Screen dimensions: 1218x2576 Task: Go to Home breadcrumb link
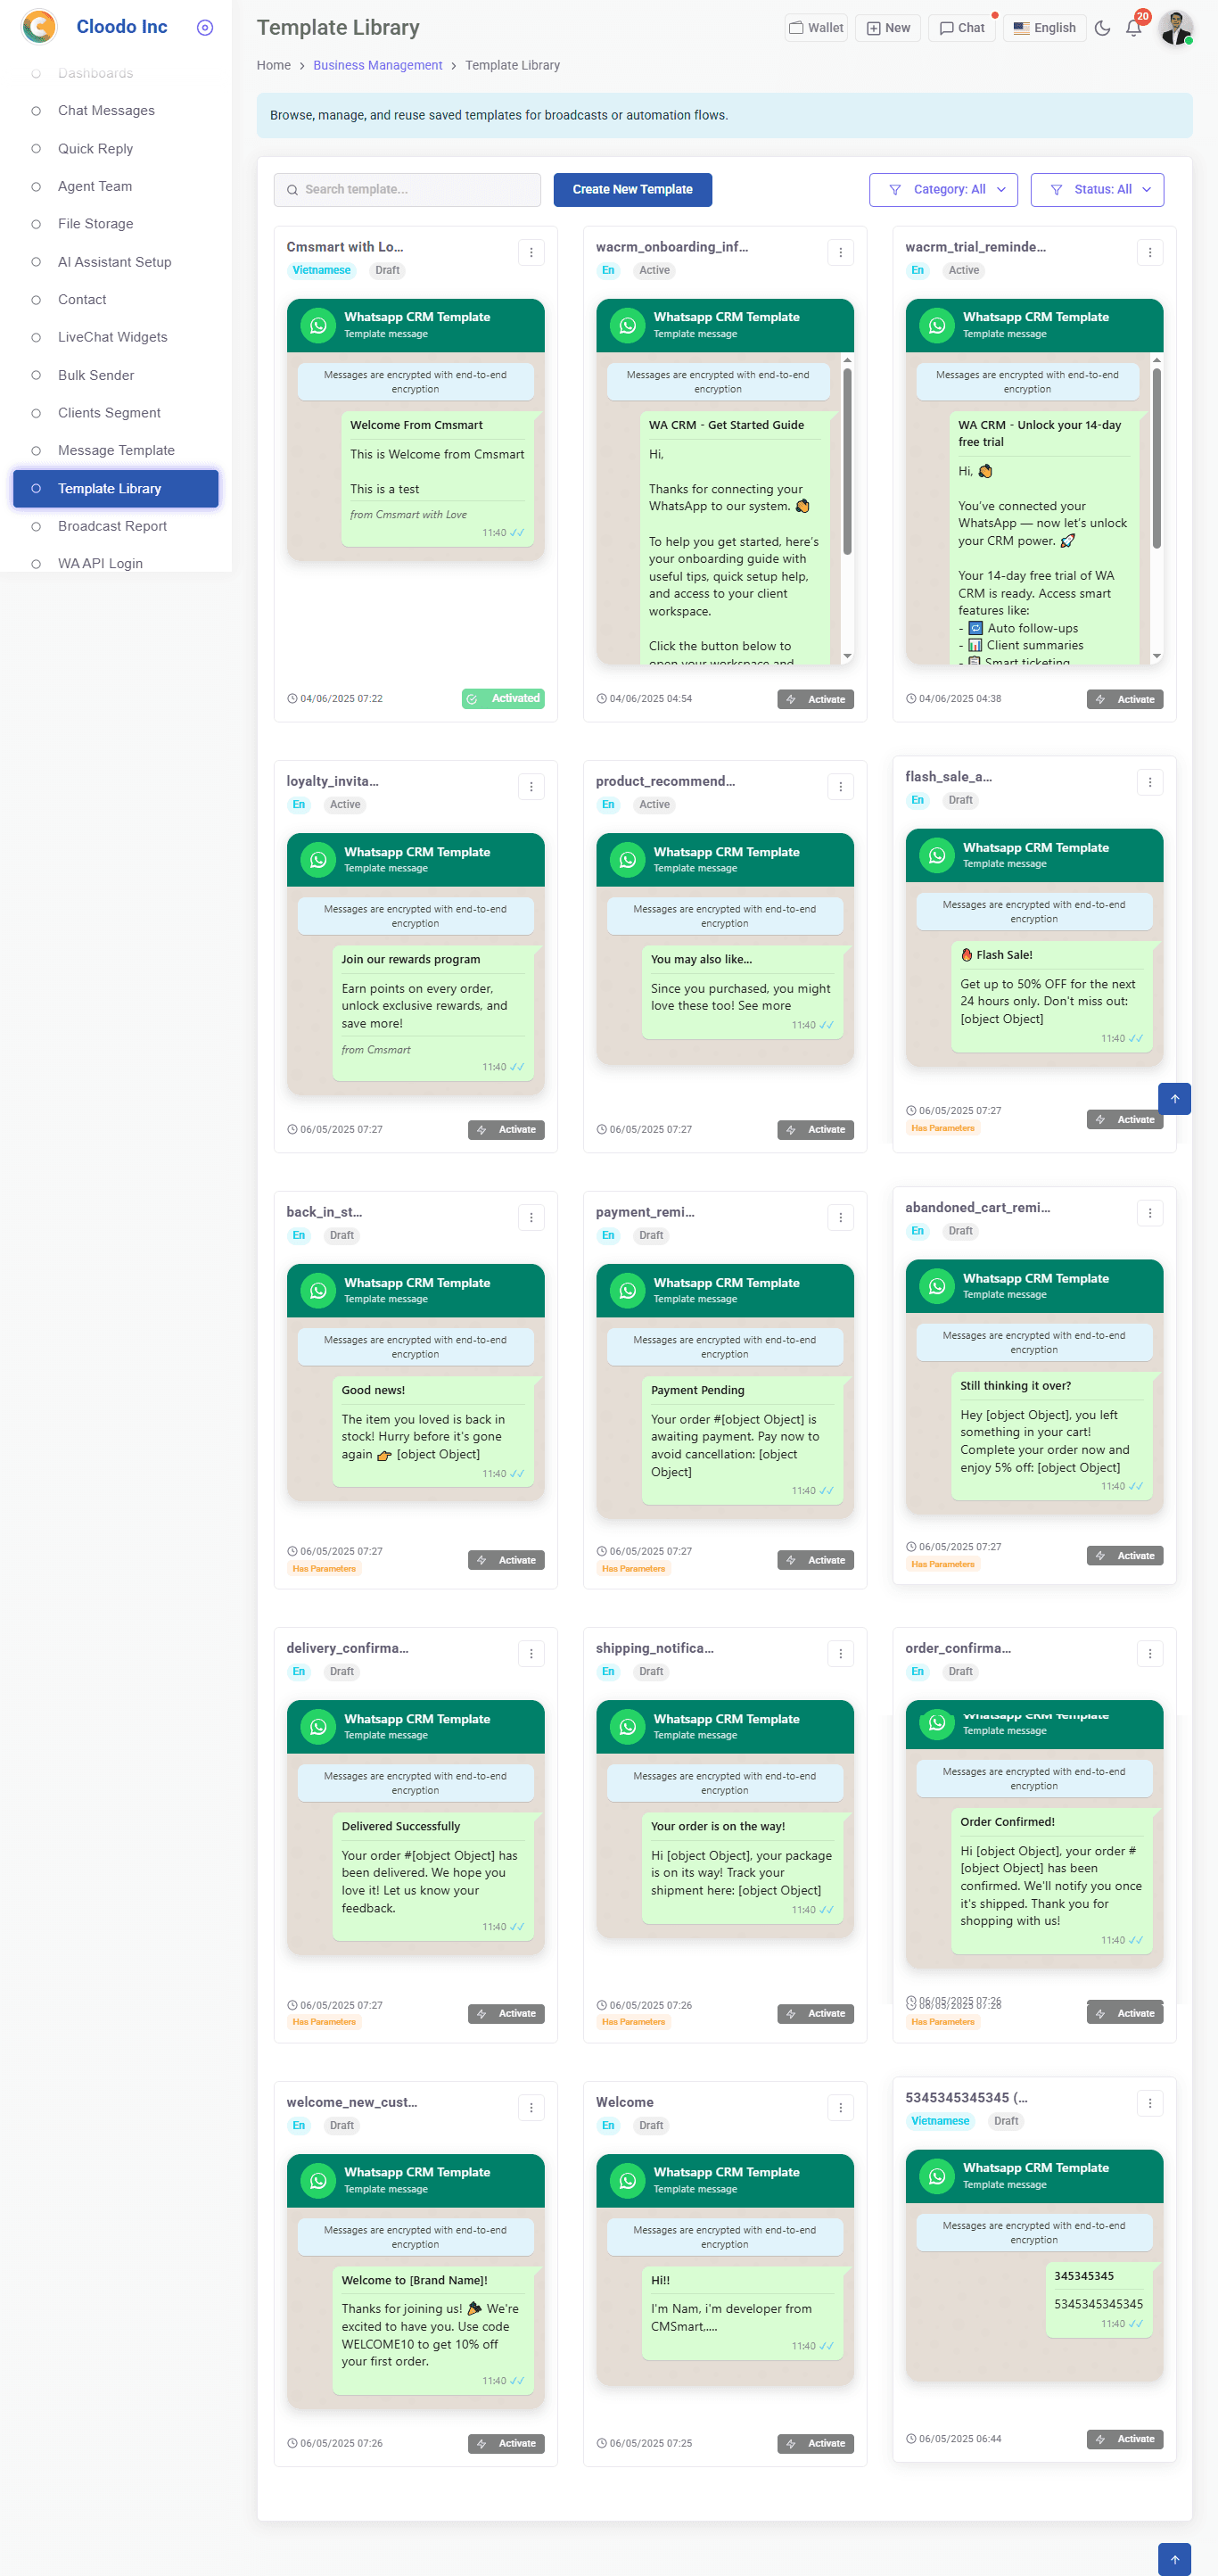tap(273, 66)
